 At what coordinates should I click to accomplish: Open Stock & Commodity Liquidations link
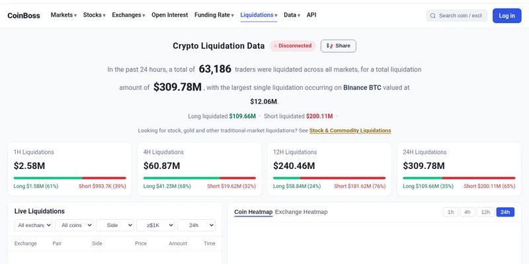350,130
